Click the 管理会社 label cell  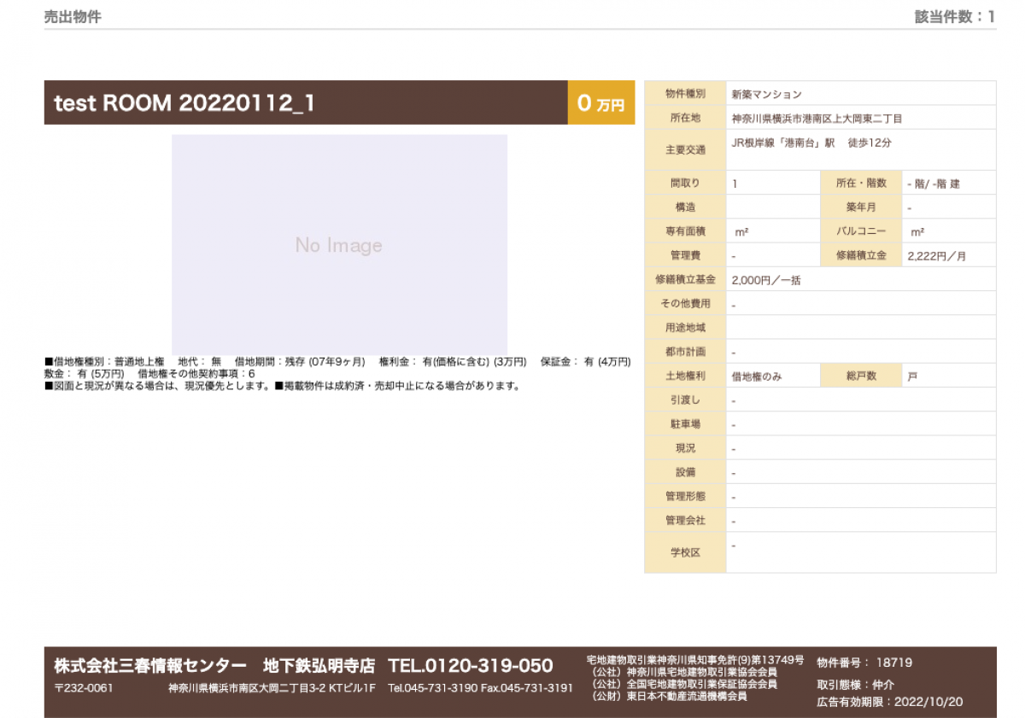tap(685, 520)
